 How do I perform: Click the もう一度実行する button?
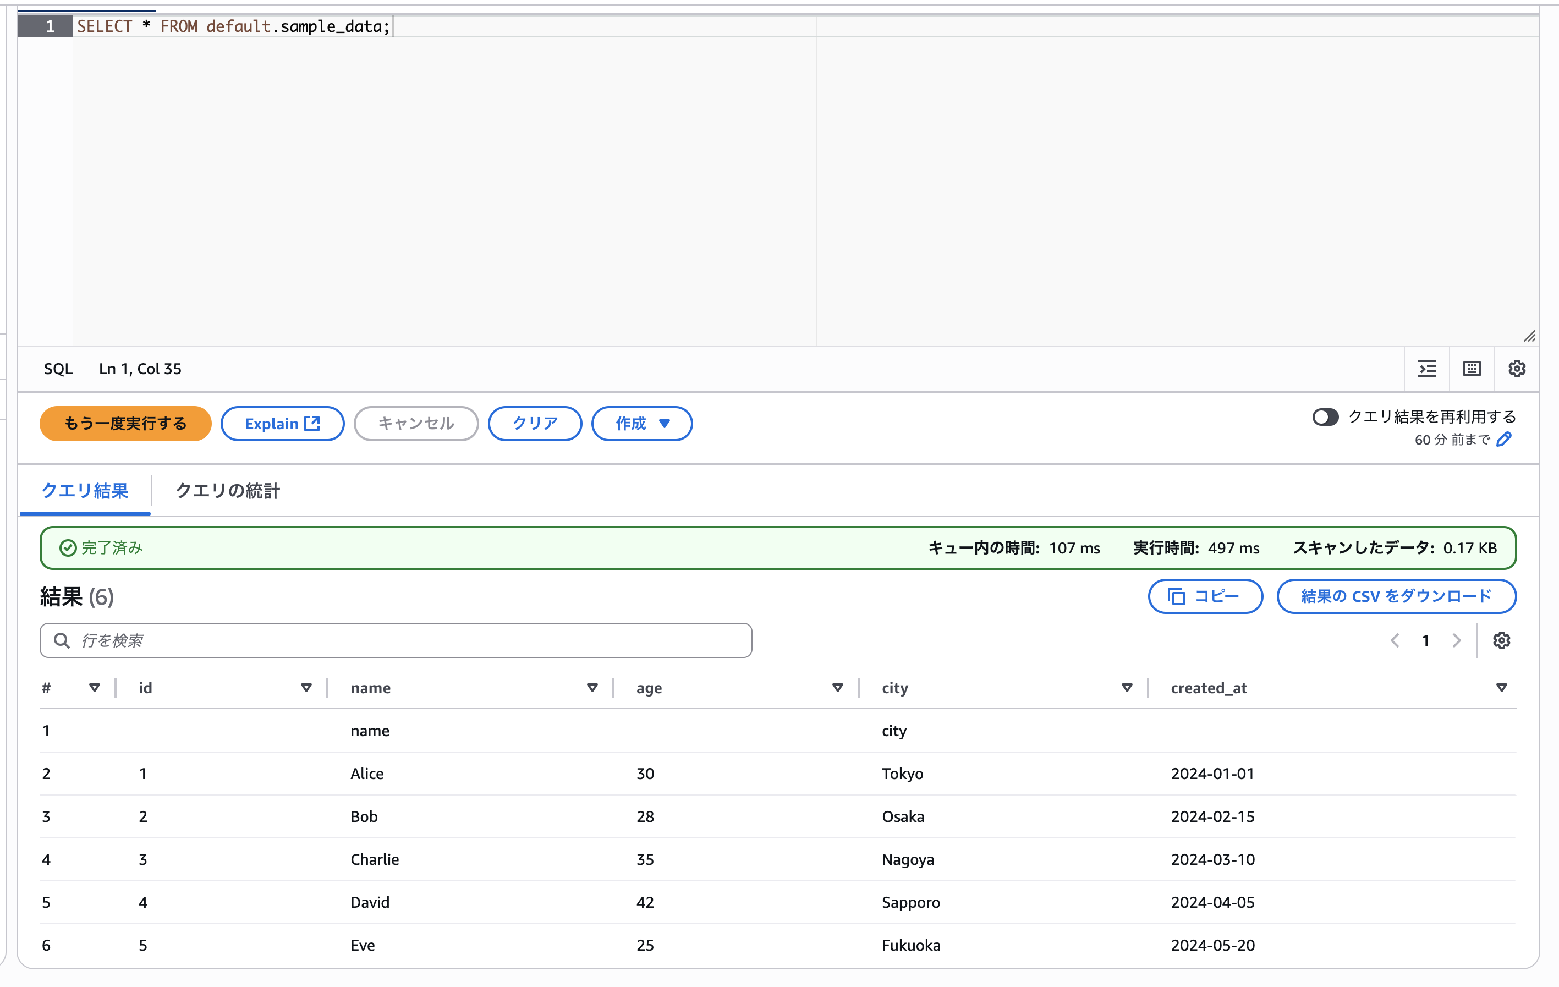coord(125,424)
